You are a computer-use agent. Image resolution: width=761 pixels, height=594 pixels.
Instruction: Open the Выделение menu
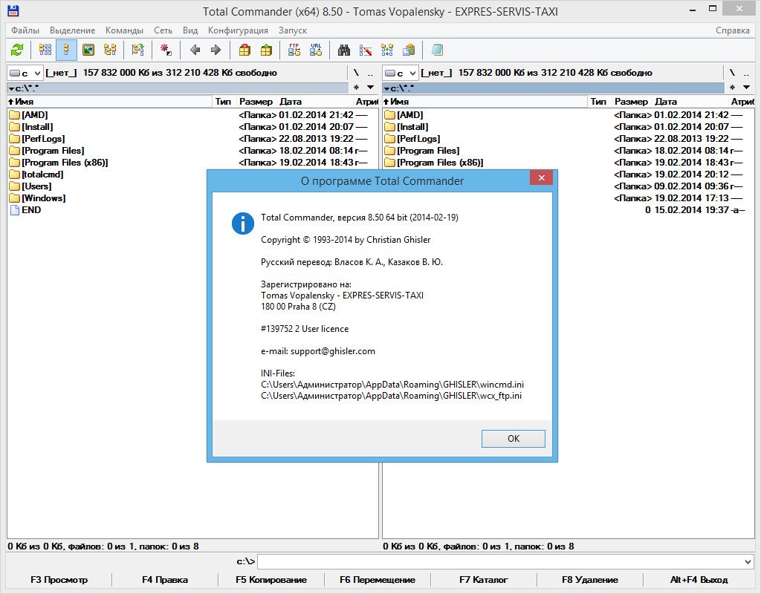click(x=72, y=30)
